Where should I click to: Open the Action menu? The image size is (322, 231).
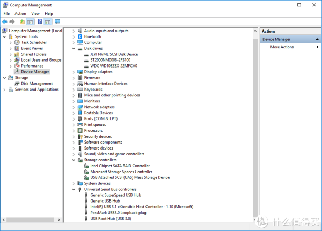20,13
